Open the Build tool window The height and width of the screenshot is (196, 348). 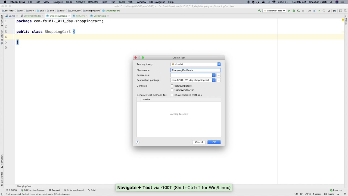click(x=91, y=190)
